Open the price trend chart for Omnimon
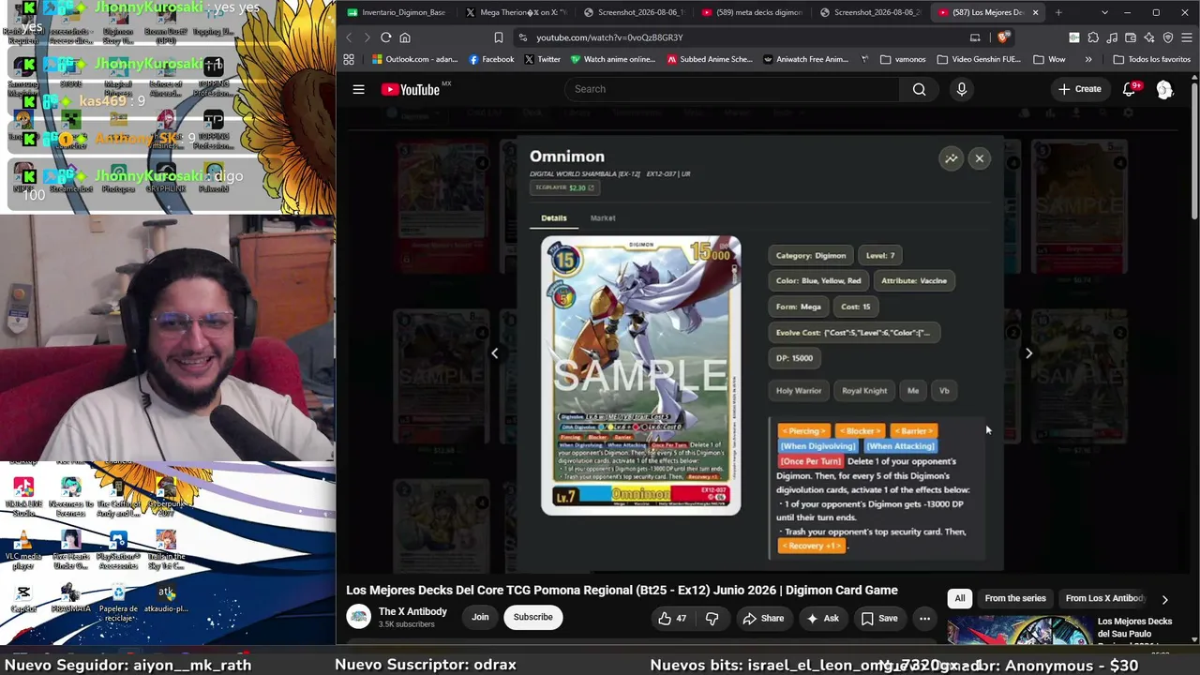The image size is (1200, 675). click(x=951, y=158)
